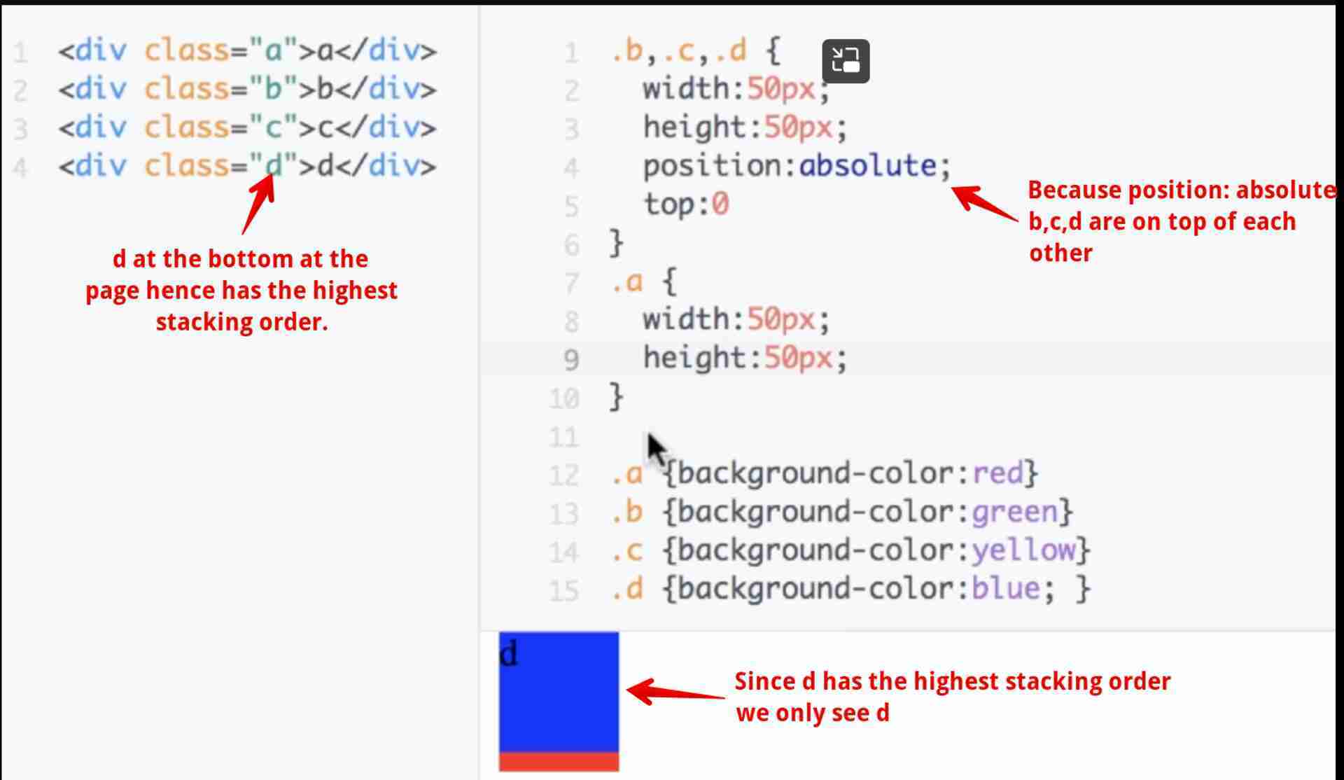Click the fullscreen/expand icon in CSS panel
The height and width of the screenshot is (780, 1344).
click(x=843, y=60)
